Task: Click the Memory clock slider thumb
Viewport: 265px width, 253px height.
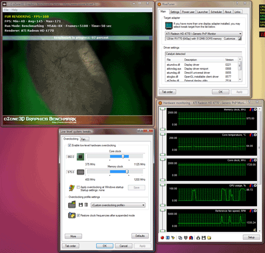Action: (127, 171)
